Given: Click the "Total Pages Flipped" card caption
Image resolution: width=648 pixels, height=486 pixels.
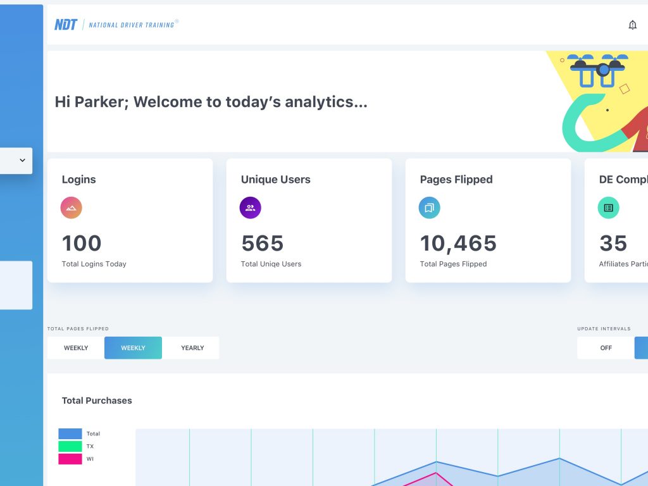Looking at the screenshot, I should click(453, 264).
